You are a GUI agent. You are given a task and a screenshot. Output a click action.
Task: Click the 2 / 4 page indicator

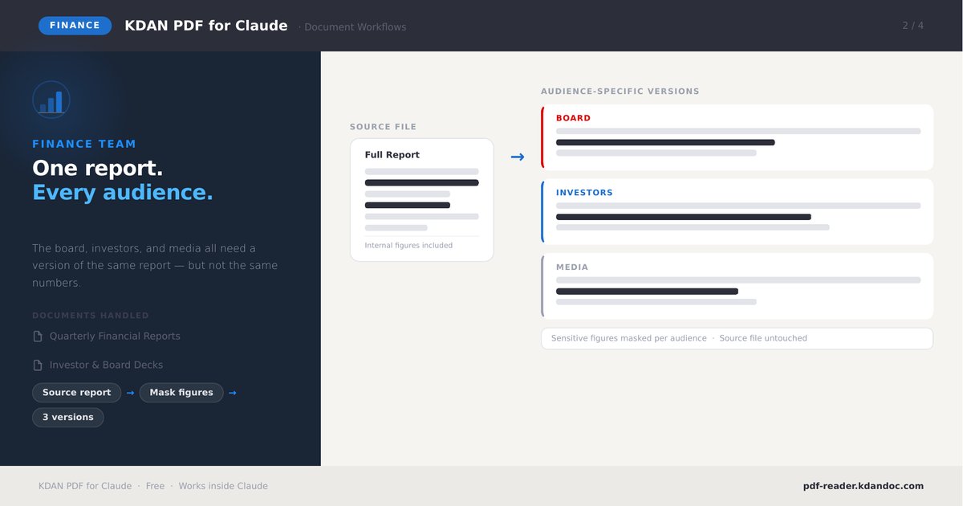pos(913,26)
